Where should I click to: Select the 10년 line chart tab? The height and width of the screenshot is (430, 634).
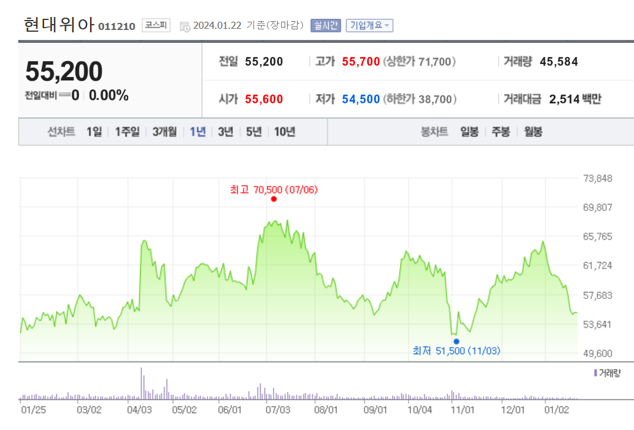285,132
